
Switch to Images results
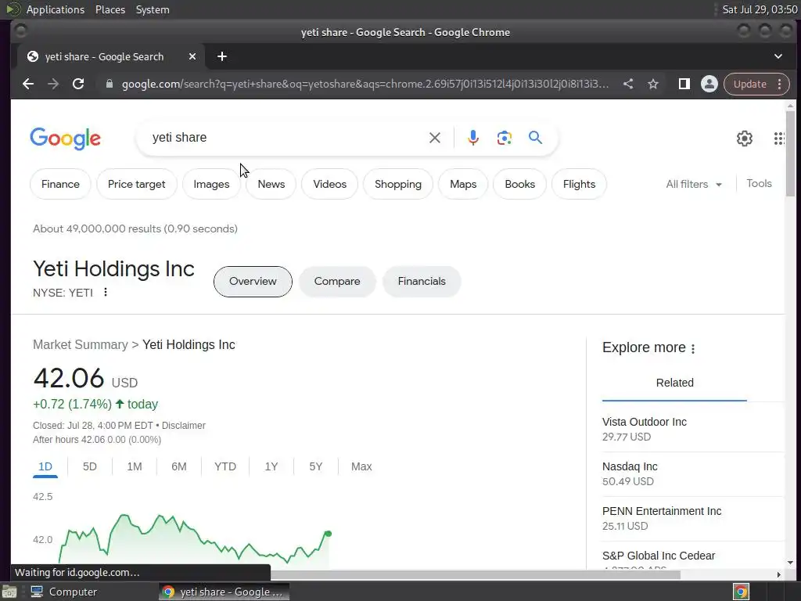point(211,184)
